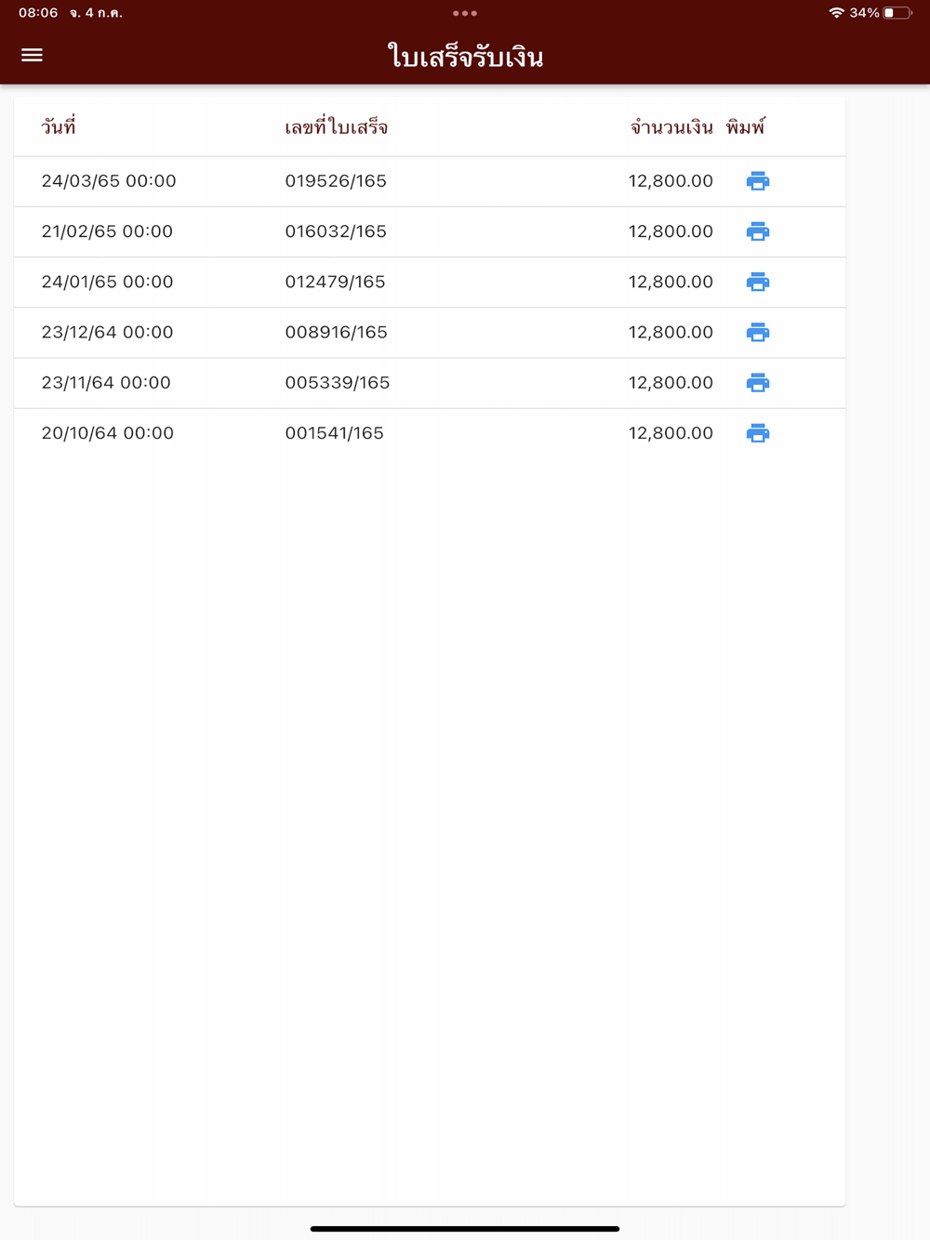The width and height of the screenshot is (930, 1240).
Task: Tap the 08:06 clock in status bar
Action: pos(38,13)
